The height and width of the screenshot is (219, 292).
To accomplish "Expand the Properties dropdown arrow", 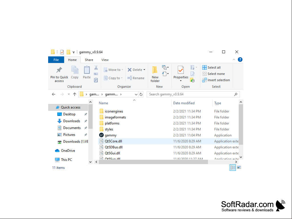I will tap(181, 81).
